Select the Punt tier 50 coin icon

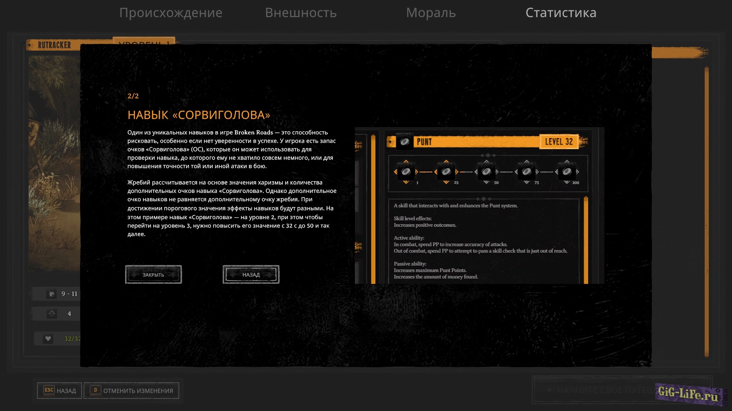click(x=486, y=172)
